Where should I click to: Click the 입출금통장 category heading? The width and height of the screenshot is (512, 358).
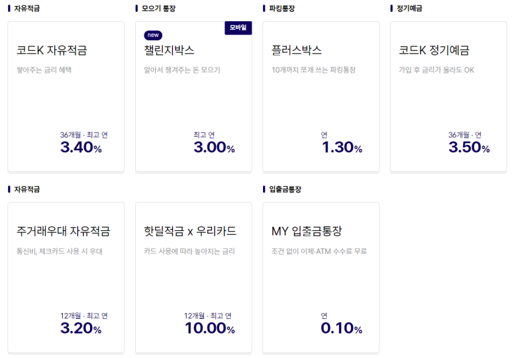[285, 189]
